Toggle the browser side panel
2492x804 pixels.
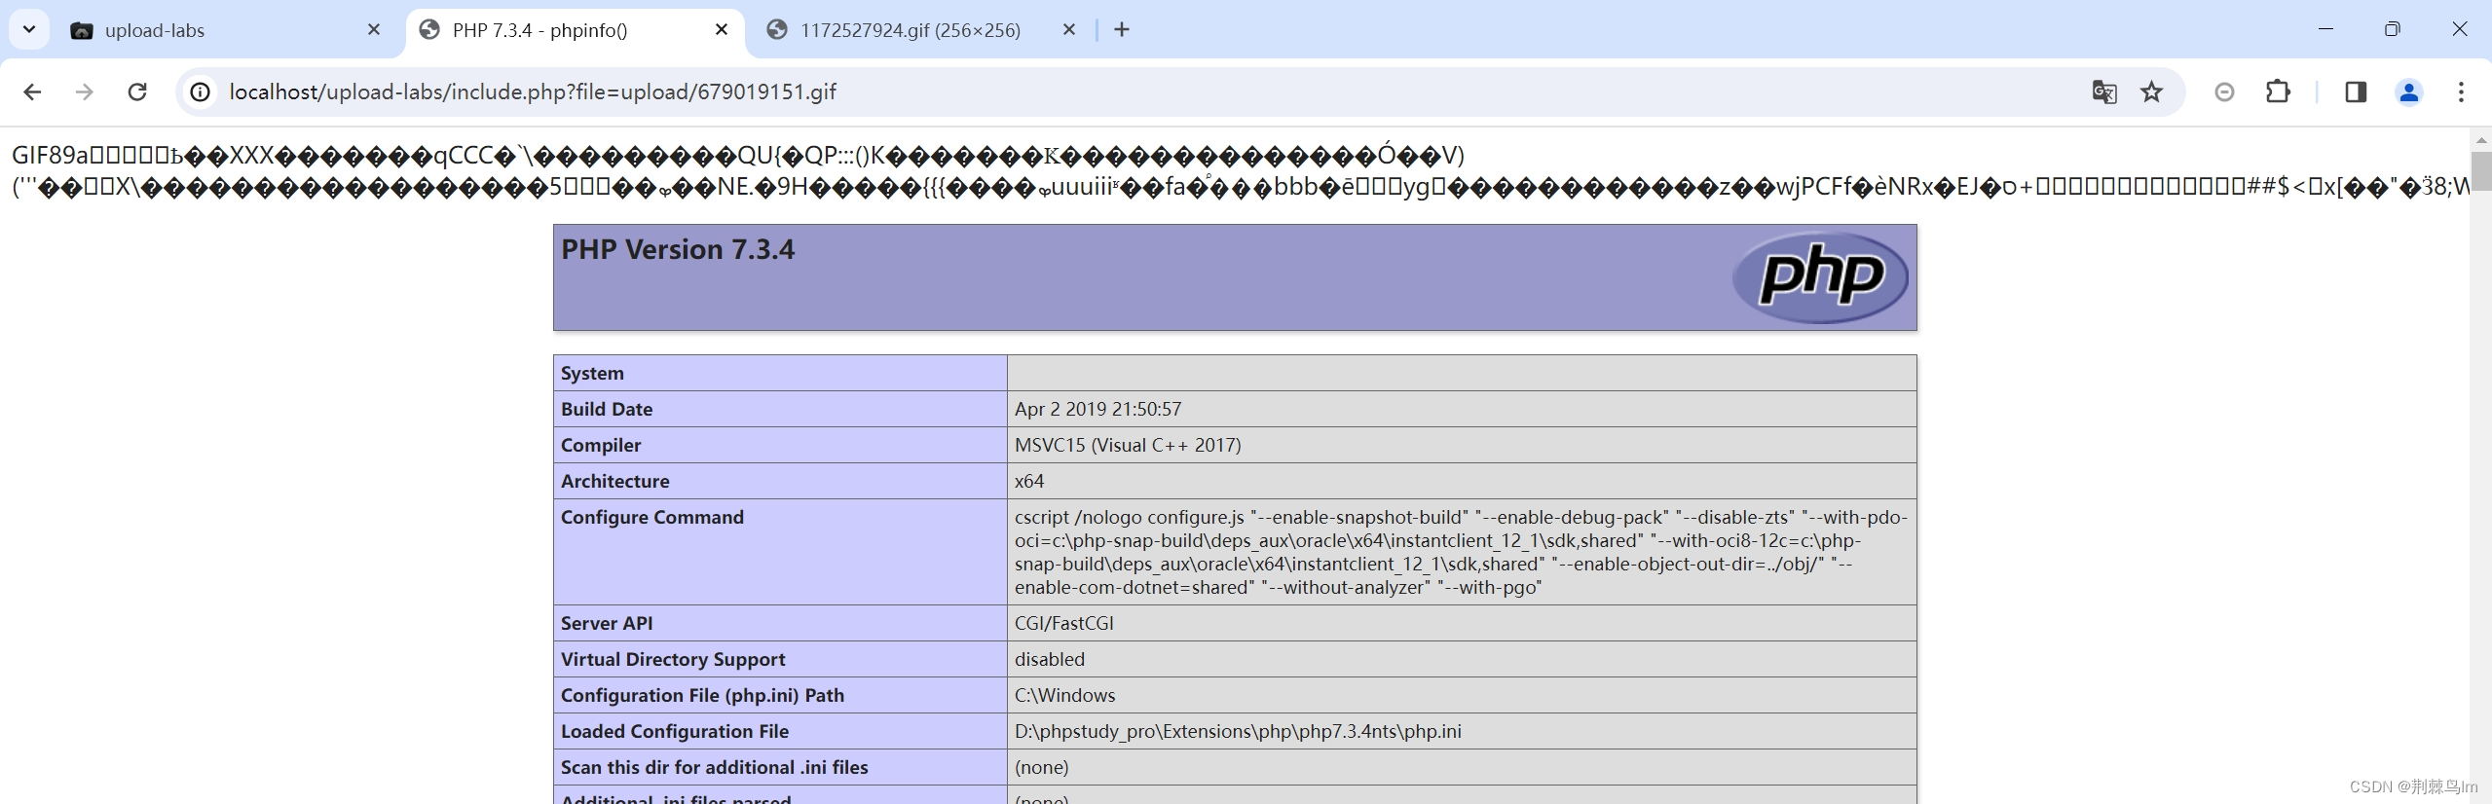coord(2356,91)
